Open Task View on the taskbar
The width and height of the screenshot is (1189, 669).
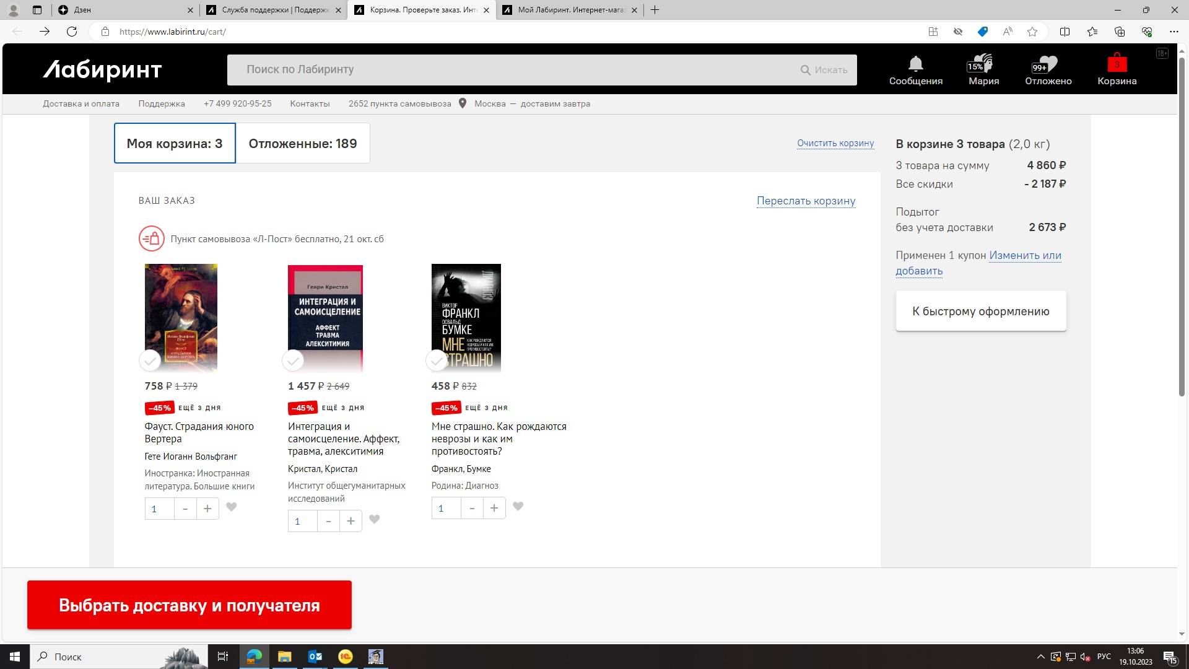click(x=223, y=657)
